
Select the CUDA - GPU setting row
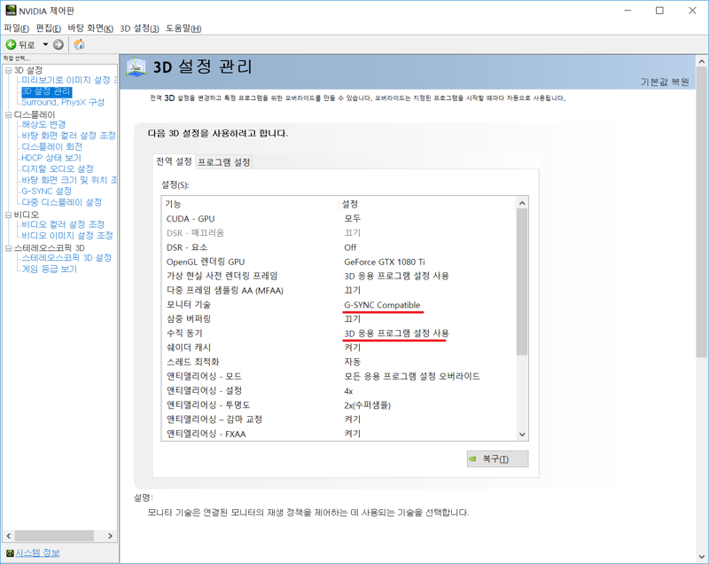point(339,219)
